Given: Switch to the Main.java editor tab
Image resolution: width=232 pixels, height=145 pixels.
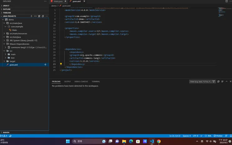Looking at the screenshot, I should 58,1.
